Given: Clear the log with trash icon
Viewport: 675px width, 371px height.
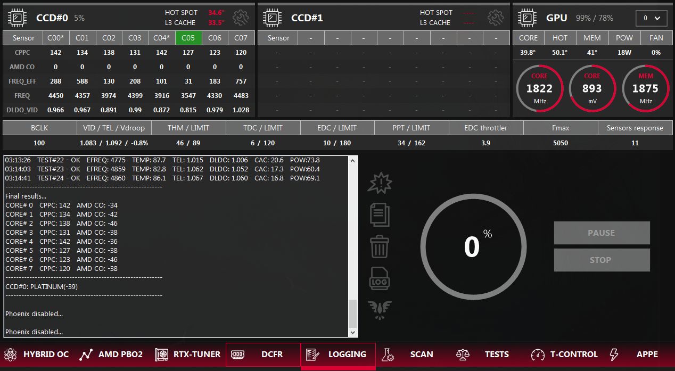Looking at the screenshot, I should [x=380, y=246].
